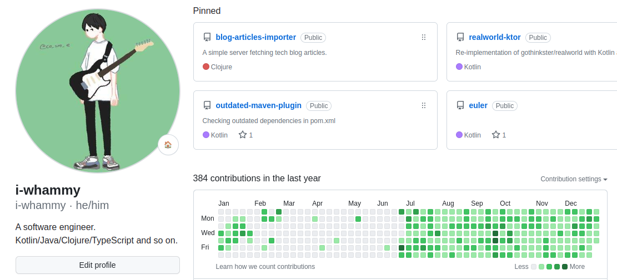
Task: Click the house status emoji on avatar
Action: coord(168,145)
